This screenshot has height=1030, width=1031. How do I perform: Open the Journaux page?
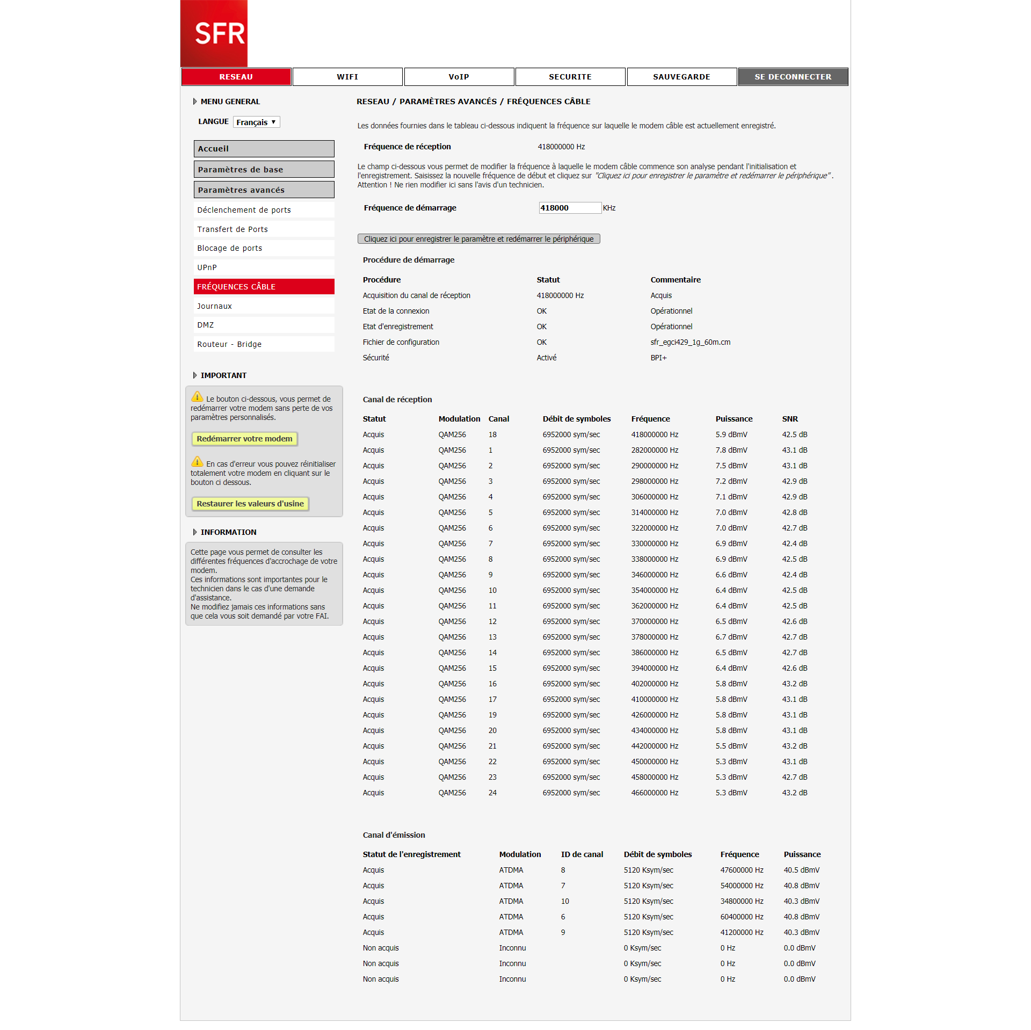[264, 306]
